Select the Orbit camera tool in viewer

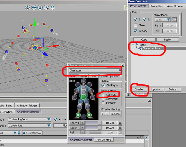click(28, 7)
